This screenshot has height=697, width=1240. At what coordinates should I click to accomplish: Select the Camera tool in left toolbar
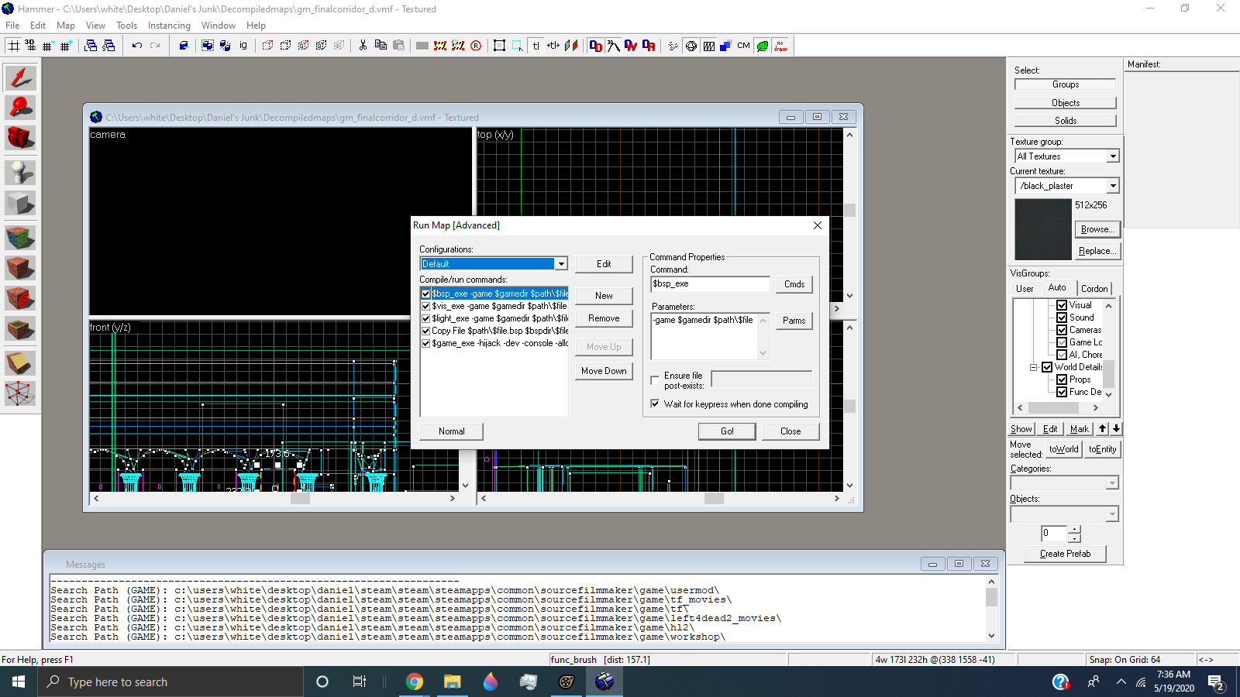(20, 138)
